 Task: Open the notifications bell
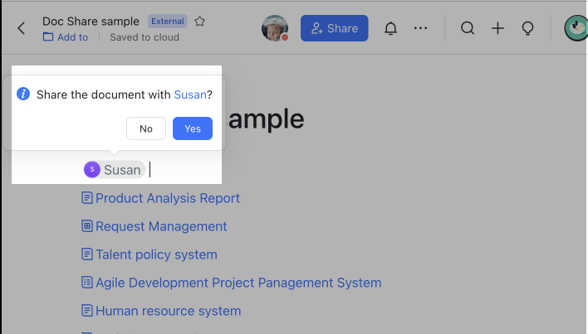point(390,28)
